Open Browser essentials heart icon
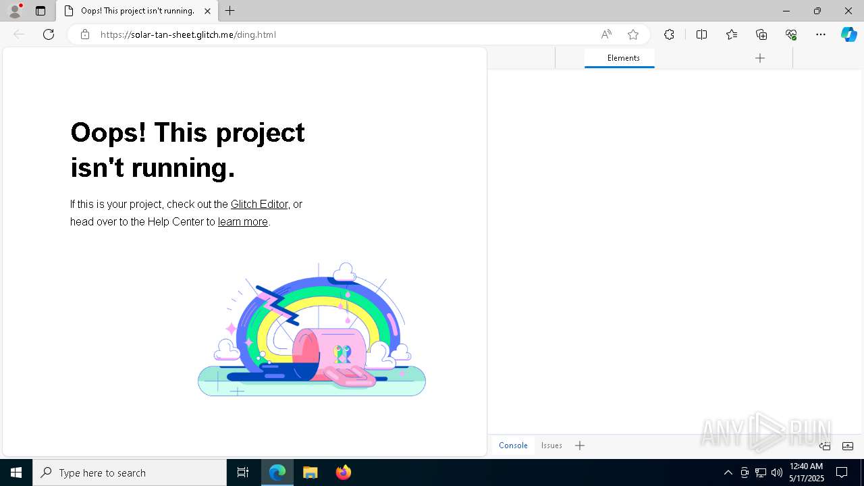The height and width of the screenshot is (486, 864). (x=791, y=34)
